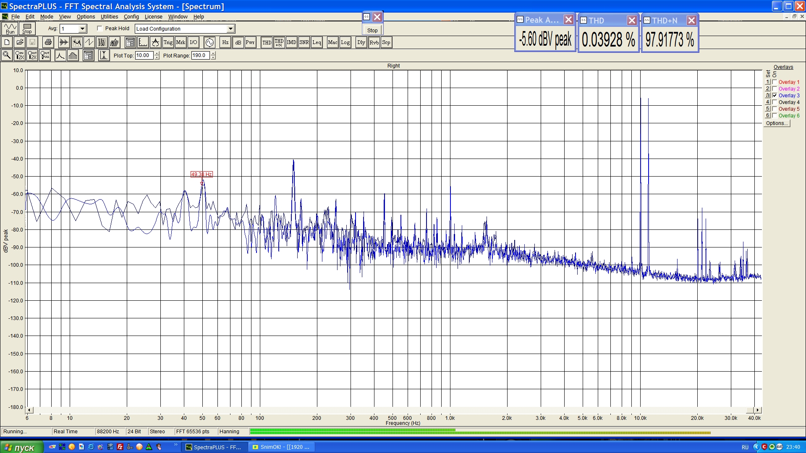The width and height of the screenshot is (806, 453).
Task: Uncheck the Overlay 3 checkbox
Action: pyautogui.click(x=775, y=96)
